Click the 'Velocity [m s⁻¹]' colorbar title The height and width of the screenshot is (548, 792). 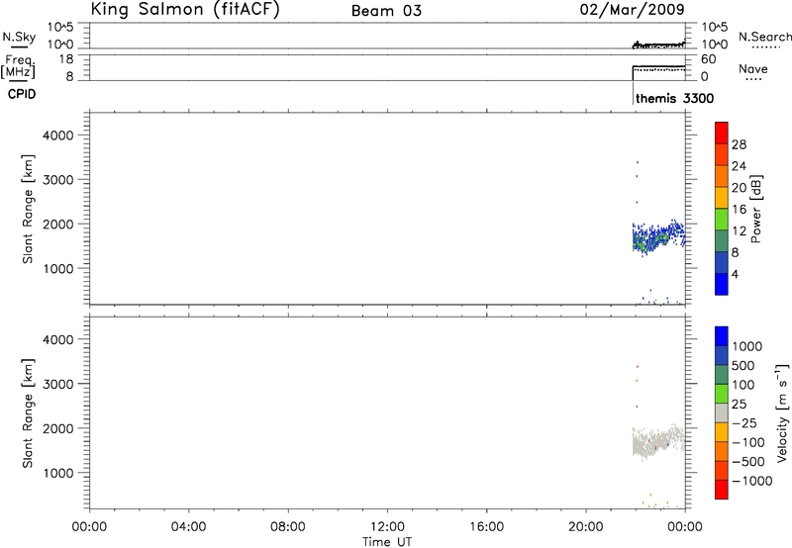tap(782, 412)
